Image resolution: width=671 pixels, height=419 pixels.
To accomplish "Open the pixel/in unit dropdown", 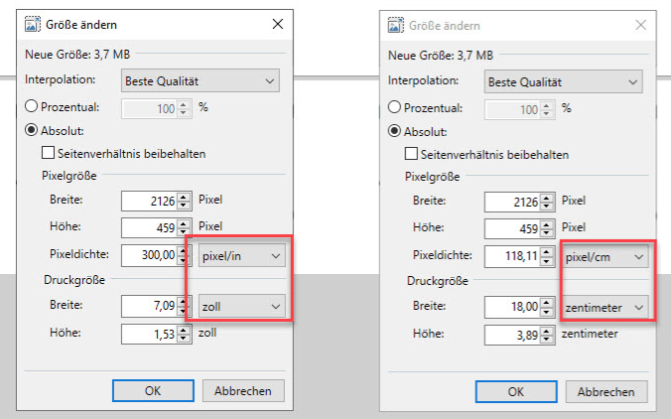I will (x=242, y=256).
